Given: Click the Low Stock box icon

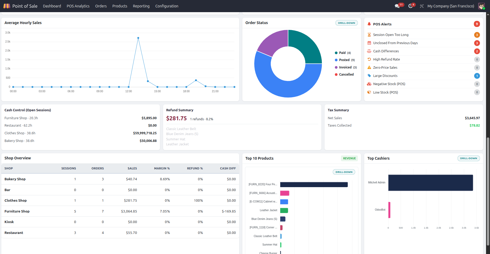Looking at the screenshot, I should [369, 92].
